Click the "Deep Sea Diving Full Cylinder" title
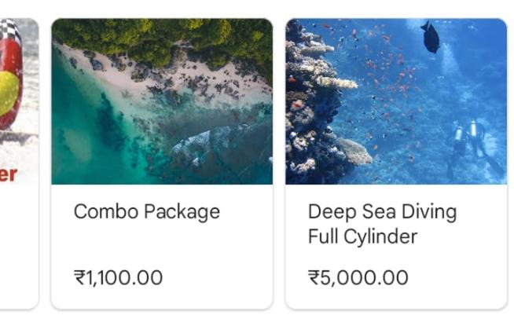The image size is (514, 326). click(382, 224)
